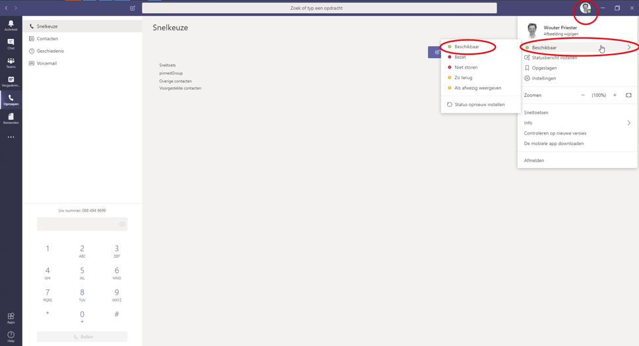Dial digit 2 ABC on keypad

(82, 251)
